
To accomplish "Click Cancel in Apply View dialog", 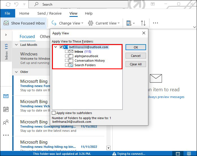I will (x=136, y=56).
